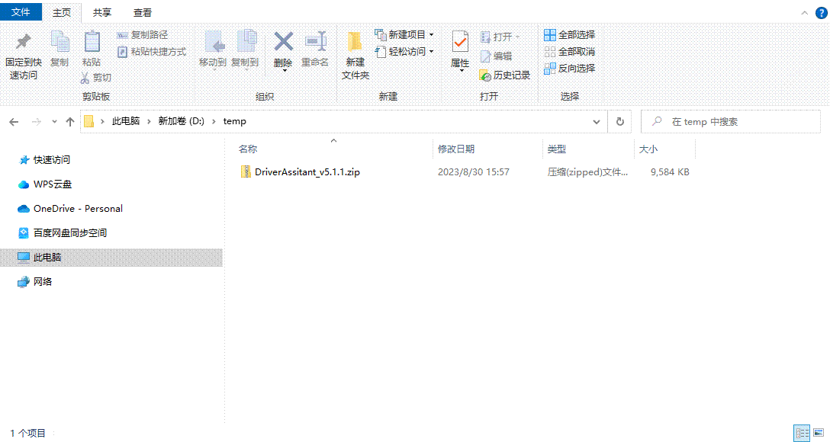Click the folder icon in the address bar

click(89, 122)
